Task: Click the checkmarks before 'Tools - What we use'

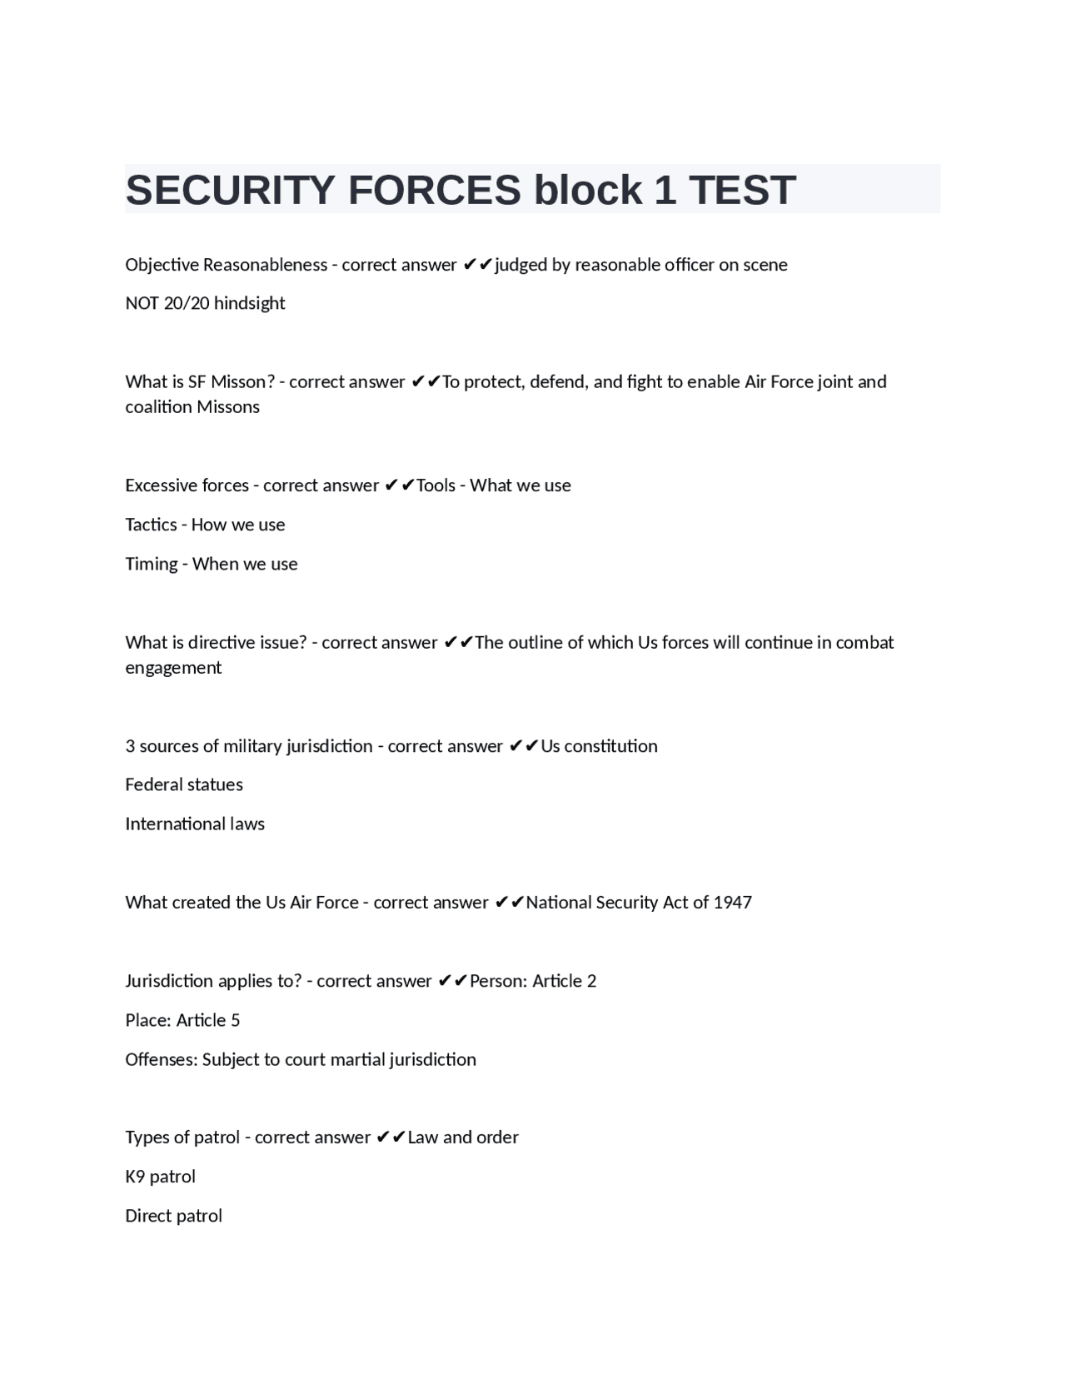Action: point(400,485)
